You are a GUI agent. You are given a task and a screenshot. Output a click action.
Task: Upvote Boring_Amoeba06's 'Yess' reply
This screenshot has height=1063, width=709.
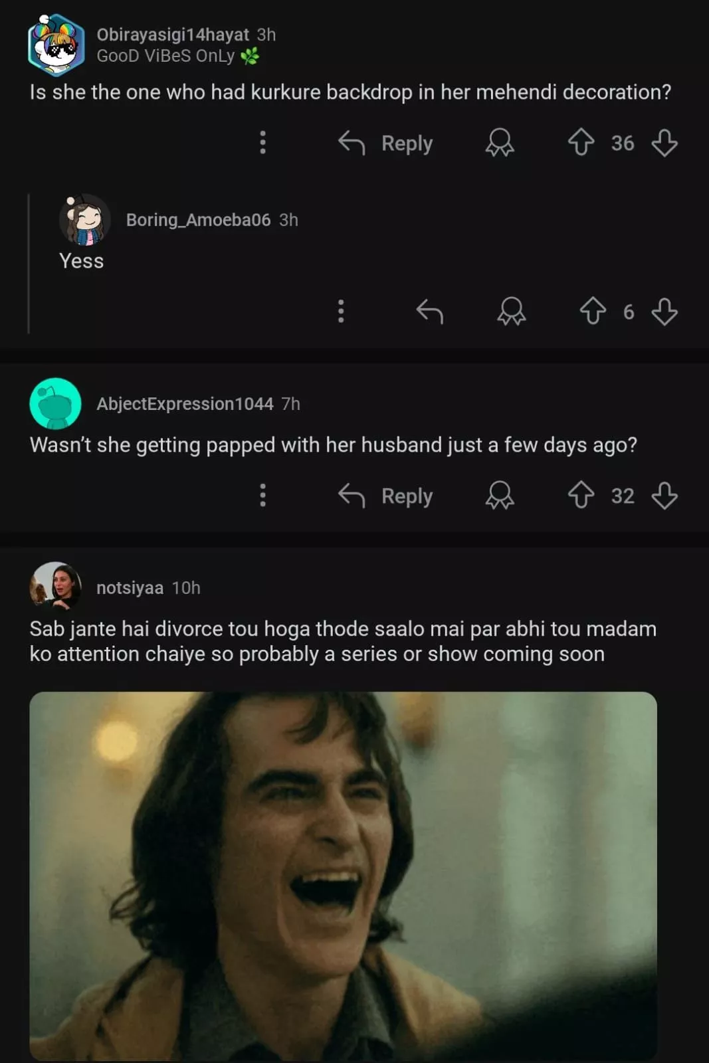pos(593,311)
